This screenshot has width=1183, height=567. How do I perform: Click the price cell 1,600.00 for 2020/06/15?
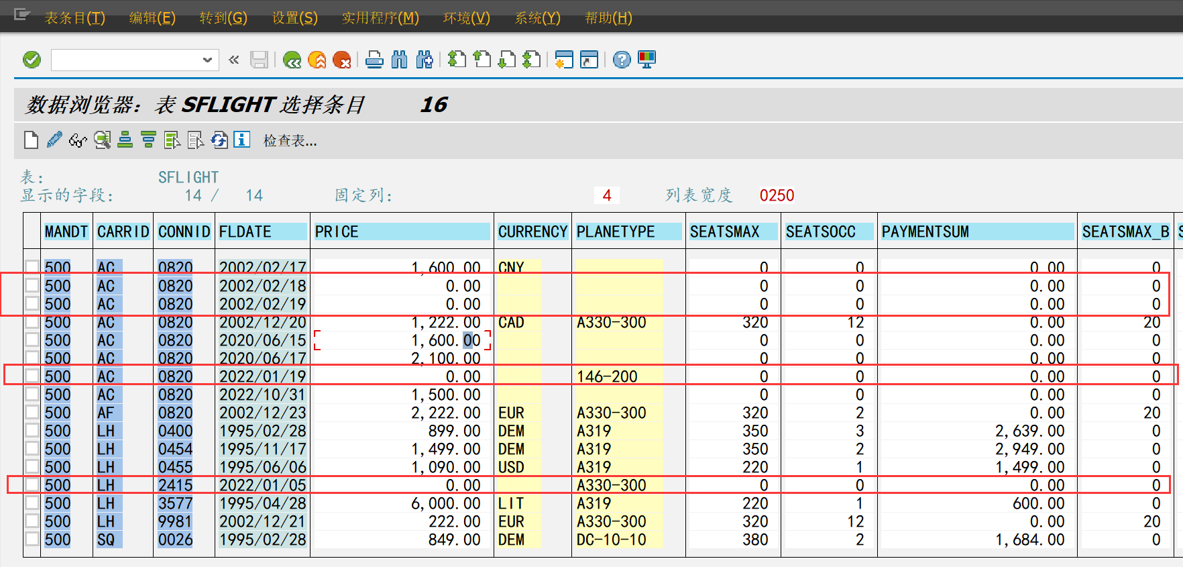tap(402, 340)
